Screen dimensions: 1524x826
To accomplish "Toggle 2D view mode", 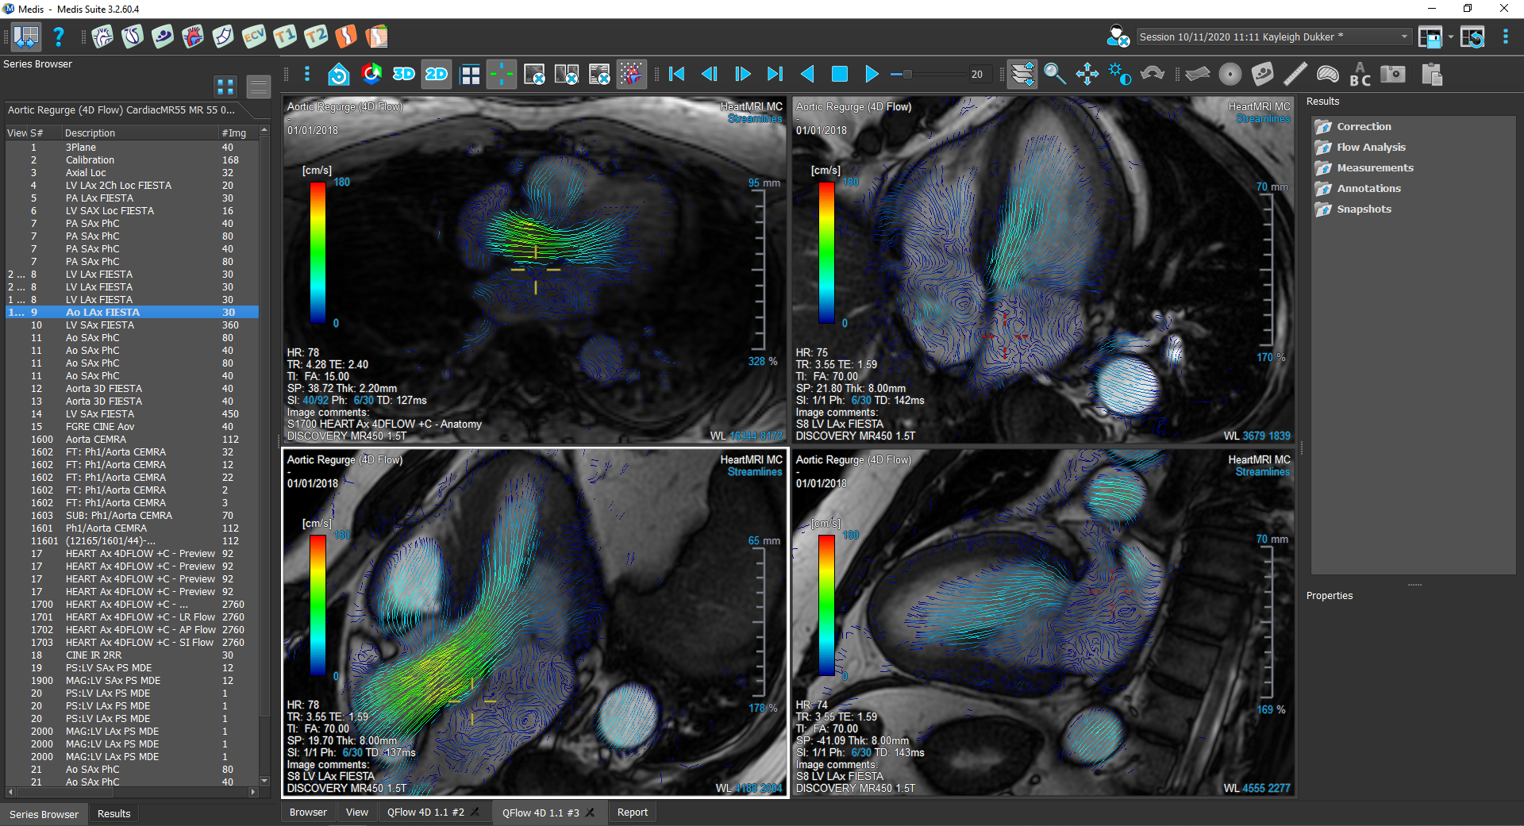I will pos(437,75).
